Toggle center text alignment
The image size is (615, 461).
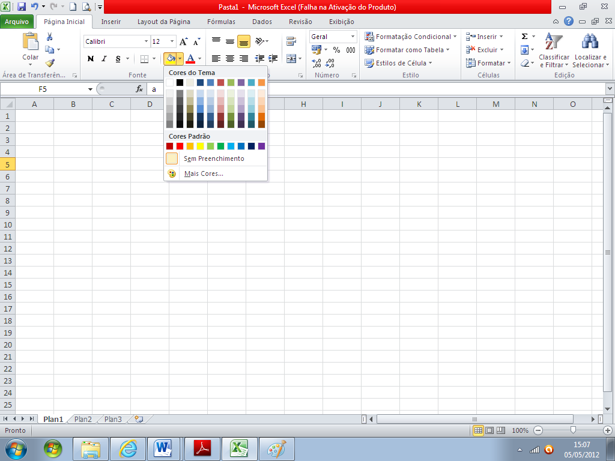(230, 59)
